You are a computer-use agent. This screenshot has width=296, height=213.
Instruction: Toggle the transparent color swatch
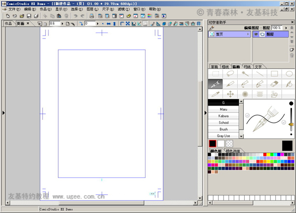pos(229,143)
